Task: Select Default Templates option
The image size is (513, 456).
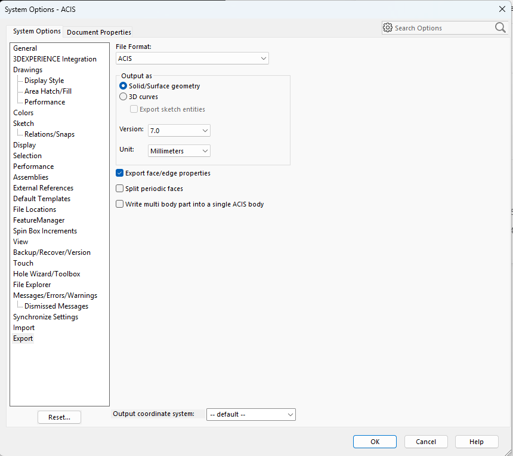Action: tap(42, 199)
